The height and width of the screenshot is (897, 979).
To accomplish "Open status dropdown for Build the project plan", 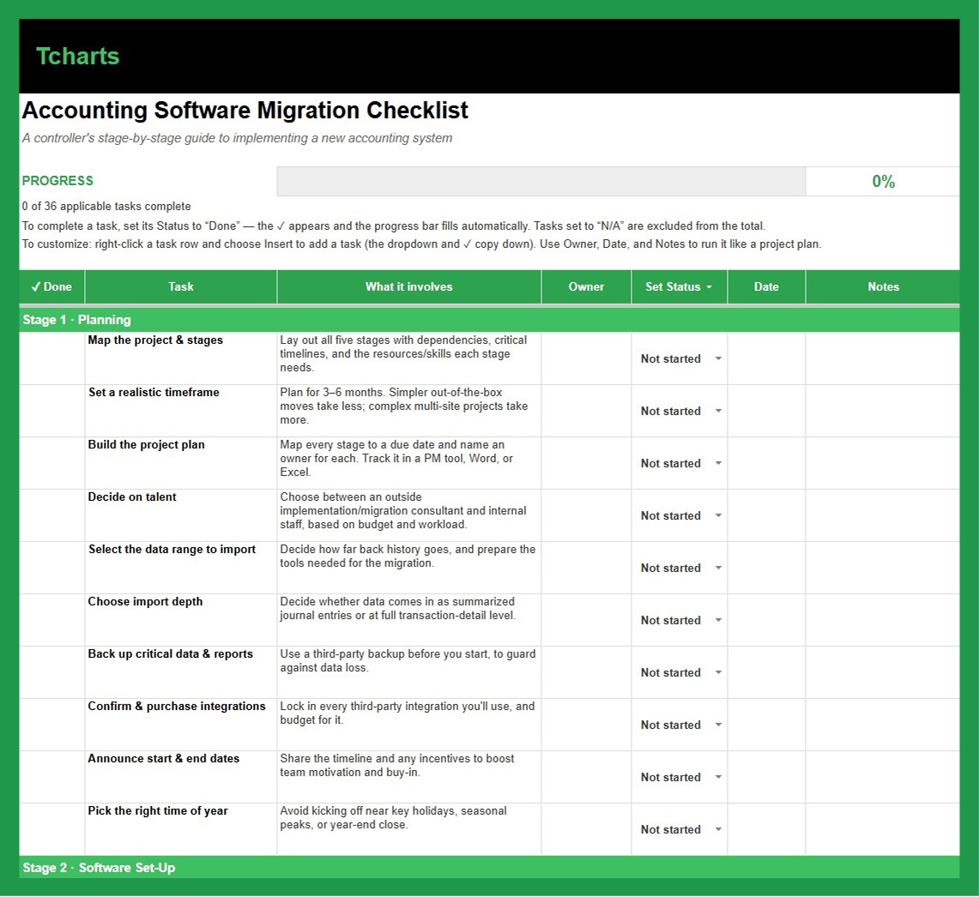I will coord(718,464).
